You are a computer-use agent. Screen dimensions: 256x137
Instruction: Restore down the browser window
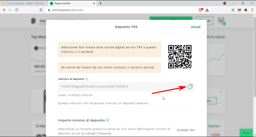[x=243, y=3]
